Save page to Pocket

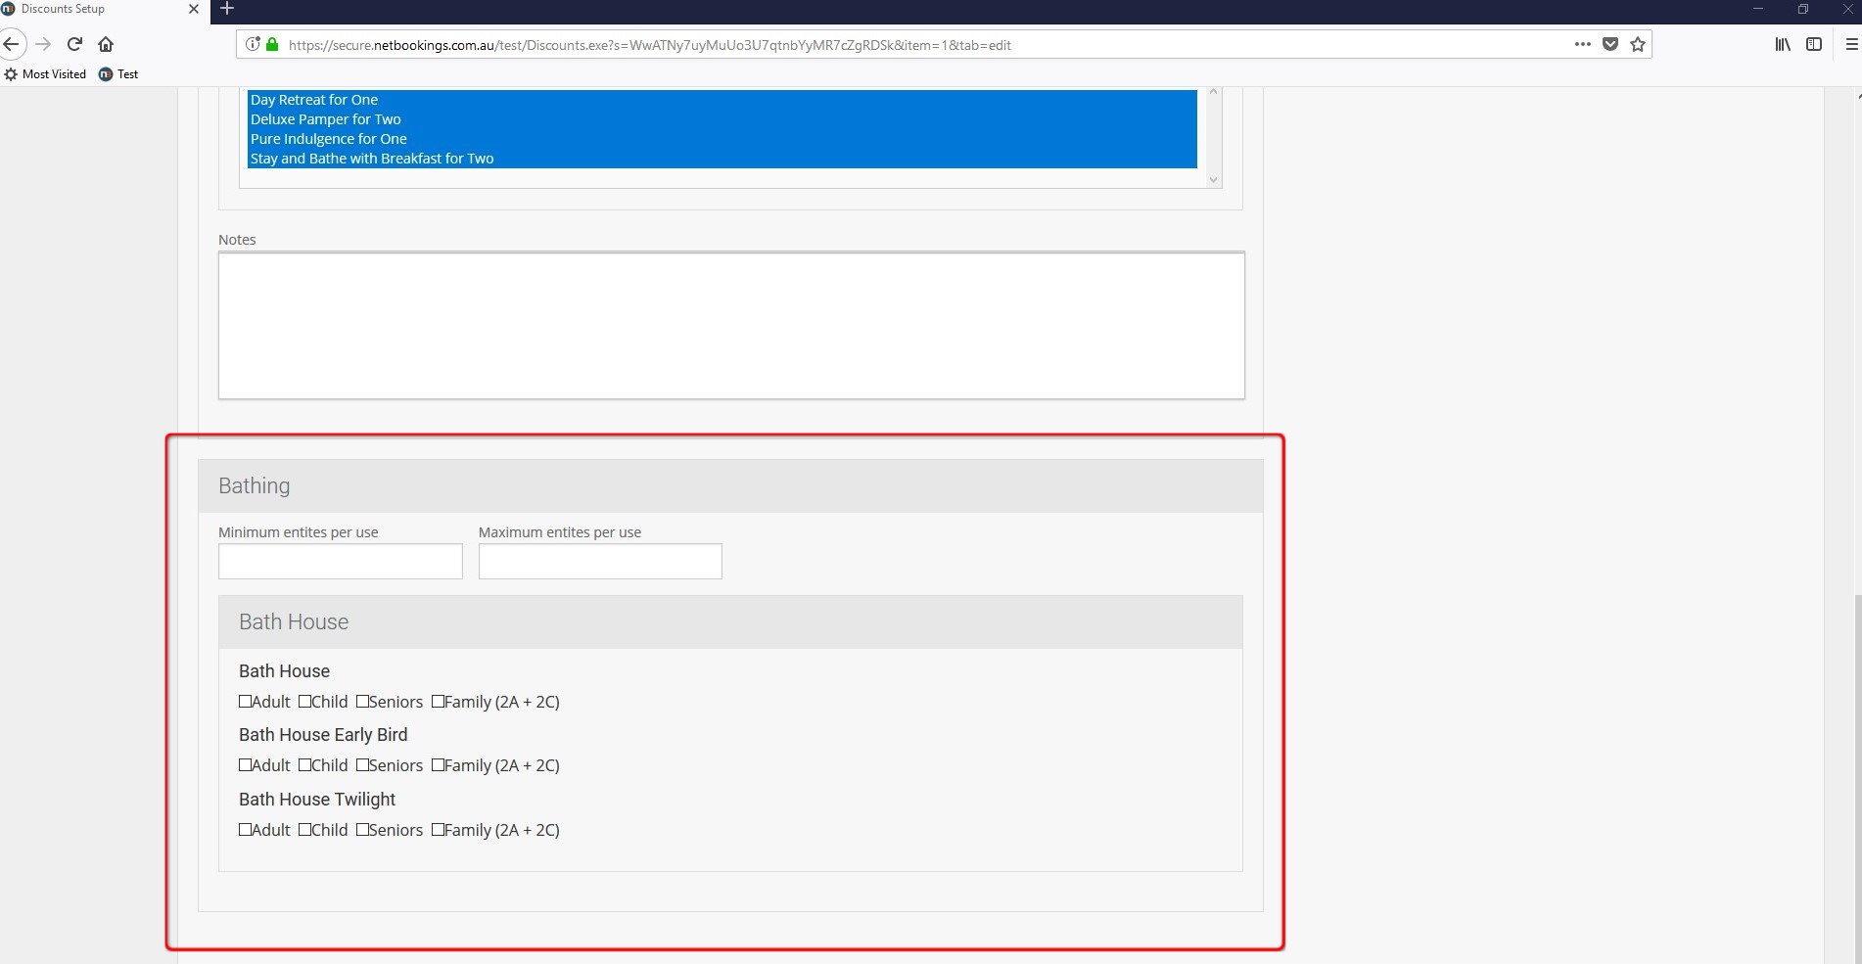pyautogui.click(x=1610, y=44)
